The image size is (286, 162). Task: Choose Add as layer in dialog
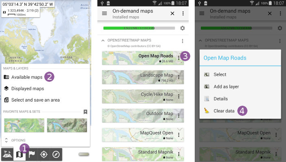(240, 87)
